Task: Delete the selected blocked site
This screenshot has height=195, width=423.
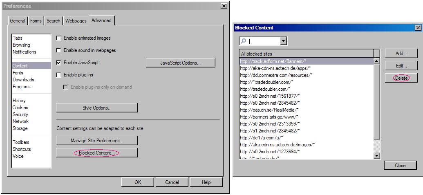Action: pyautogui.click(x=401, y=78)
